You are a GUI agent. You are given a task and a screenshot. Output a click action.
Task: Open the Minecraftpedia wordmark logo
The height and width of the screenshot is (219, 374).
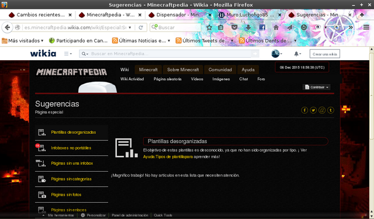click(71, 72)
